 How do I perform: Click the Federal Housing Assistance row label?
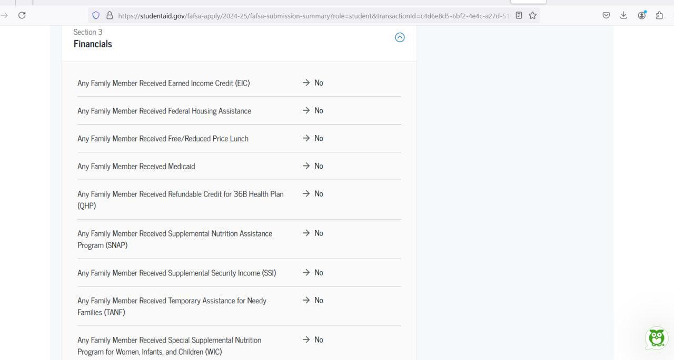(164, 111)
